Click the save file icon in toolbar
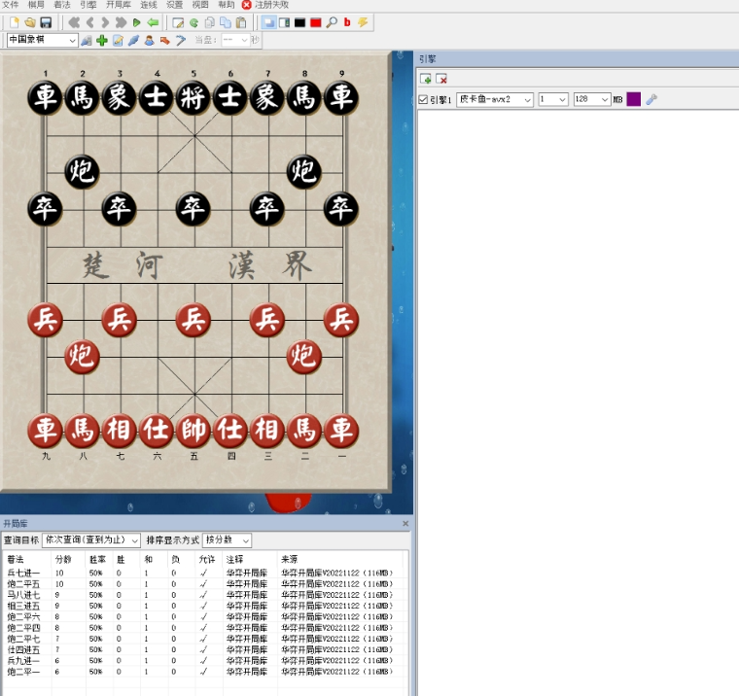Viewport: 739px width, 696px height. pos(46,22)
